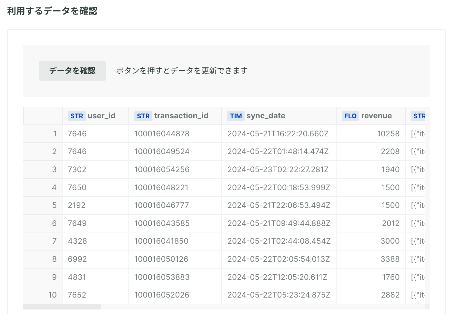
Task: Click the revenue column header
Action: (371, 116)
